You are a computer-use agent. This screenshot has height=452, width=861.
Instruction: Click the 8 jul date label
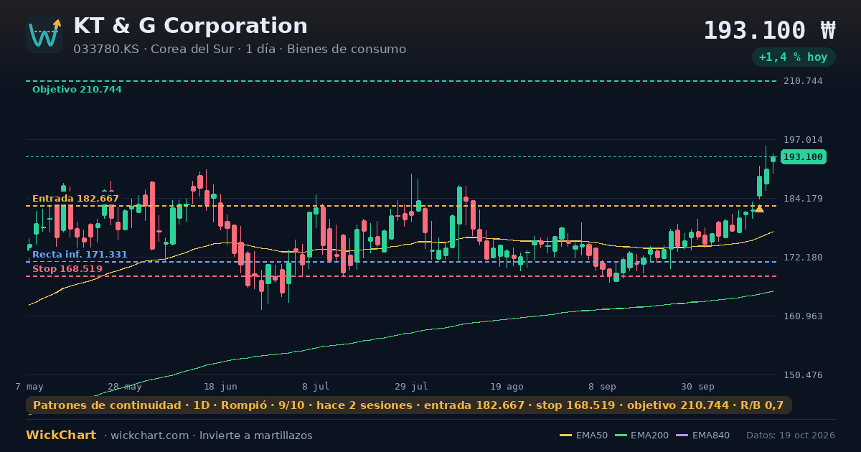tap(316, 387)
